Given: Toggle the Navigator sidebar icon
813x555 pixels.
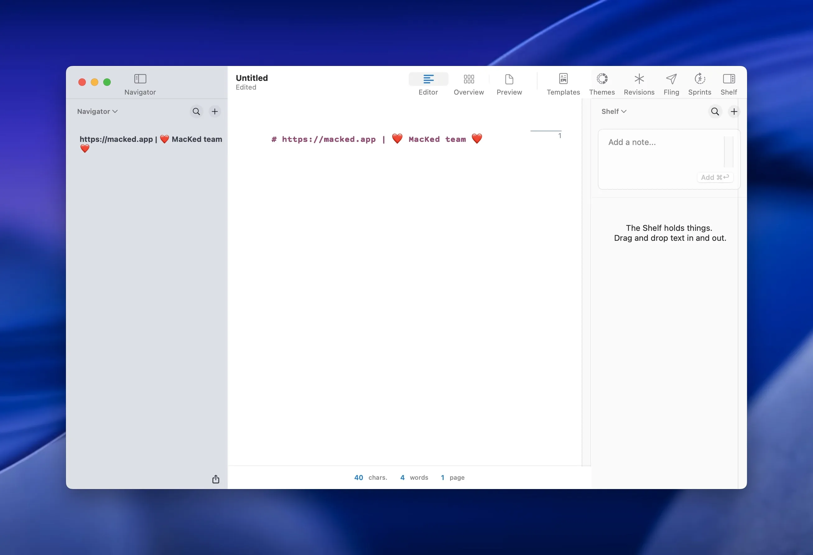Looking at the screenshot, I should [x=140, y=79].
